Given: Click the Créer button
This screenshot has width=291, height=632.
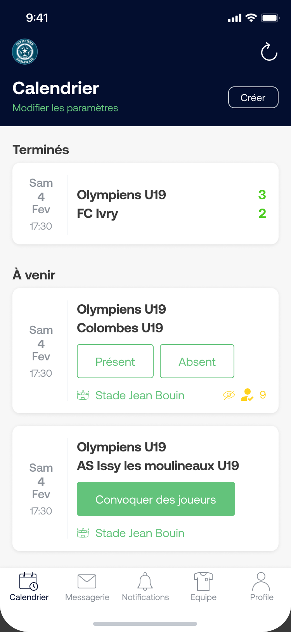Looking at the screenshot, I should coord(253,97).
